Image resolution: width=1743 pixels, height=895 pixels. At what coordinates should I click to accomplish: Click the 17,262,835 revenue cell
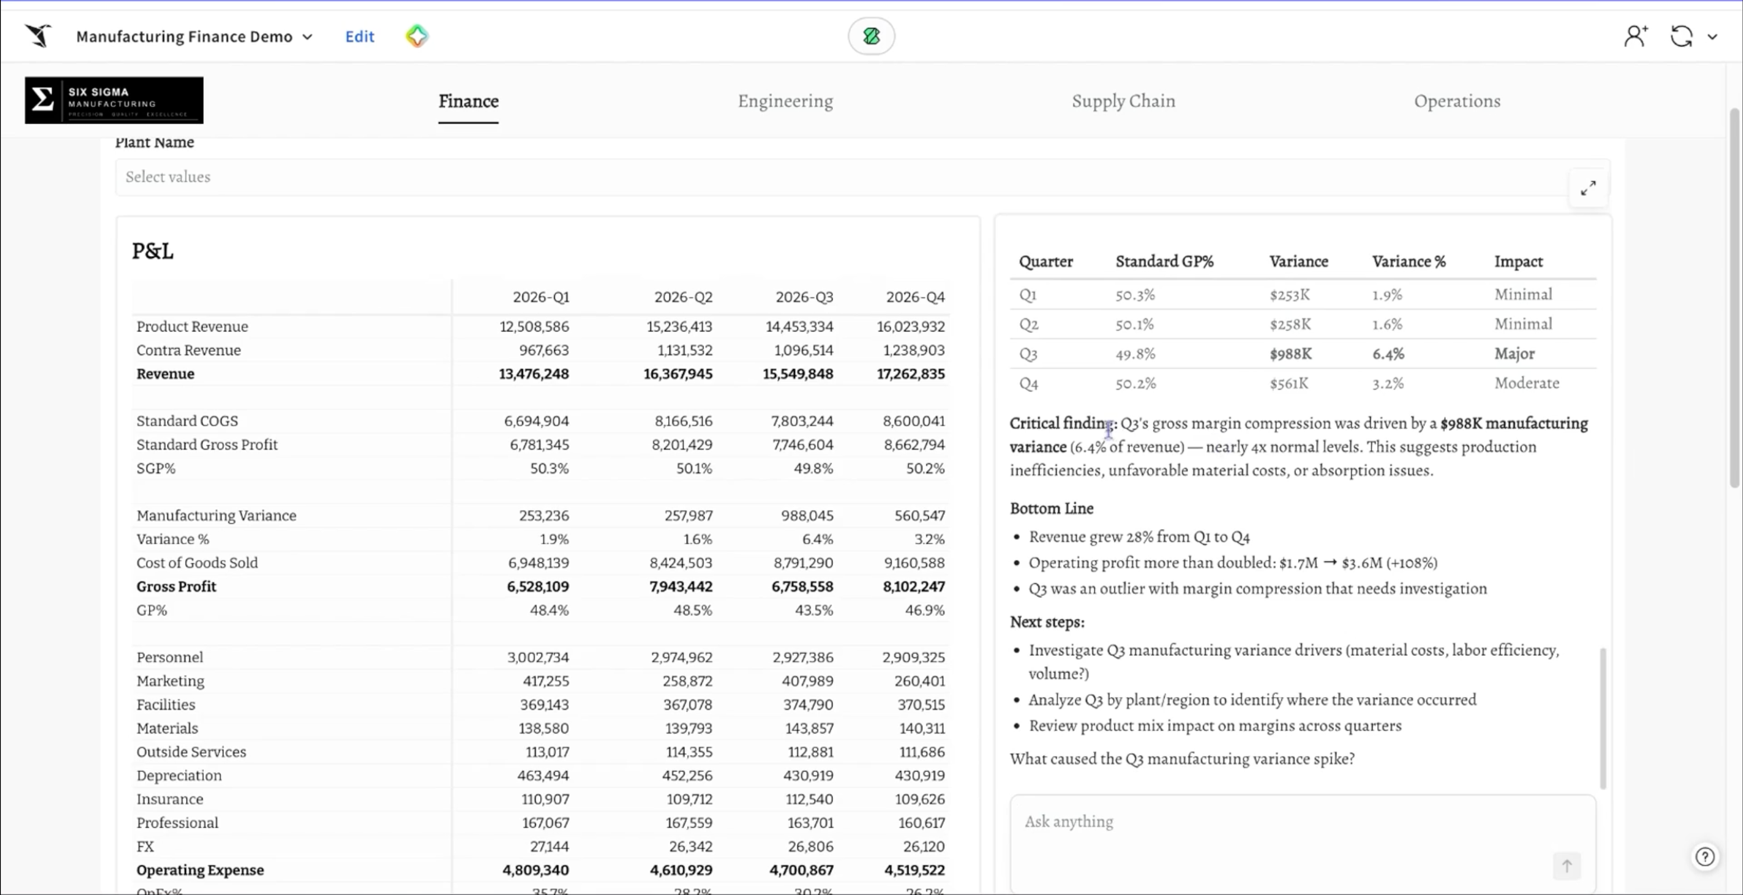(x=911, y=374)
